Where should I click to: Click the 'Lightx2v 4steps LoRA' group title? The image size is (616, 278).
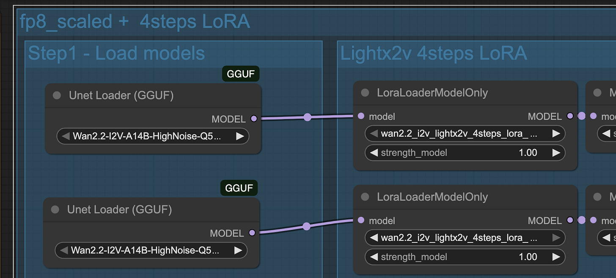point(434,53)
